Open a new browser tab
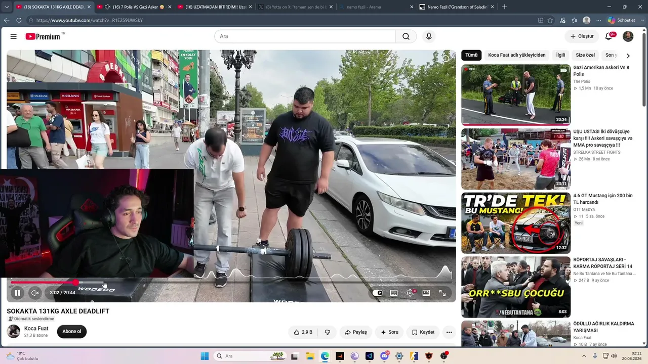 pos(504,7)
